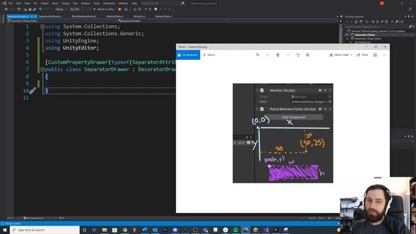Expand Assembly-CSharp-Editor node in Solution Explorer

pos(347,39)
